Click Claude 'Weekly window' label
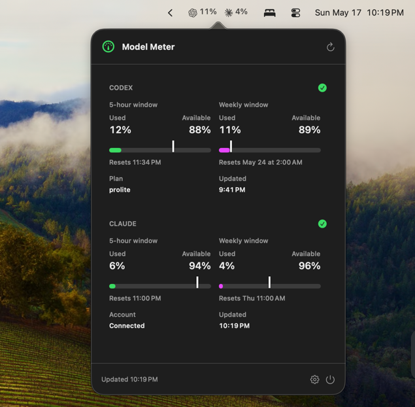The width and height of the screenshot is (415, 407). [244, 241]
